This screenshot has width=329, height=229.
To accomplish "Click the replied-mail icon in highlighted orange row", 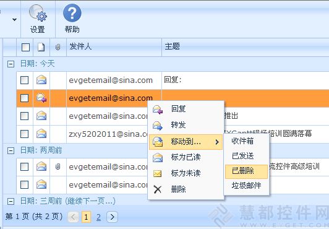I will click(41, 98).
